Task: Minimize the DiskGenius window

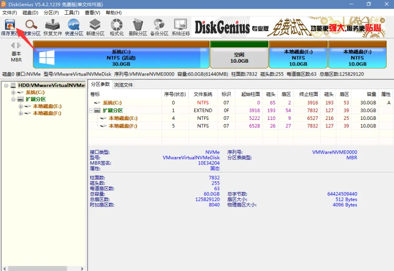Action: [351, 4]
